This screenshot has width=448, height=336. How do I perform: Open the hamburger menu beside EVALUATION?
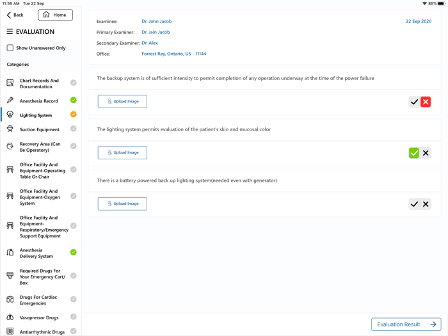click(10, 31)
